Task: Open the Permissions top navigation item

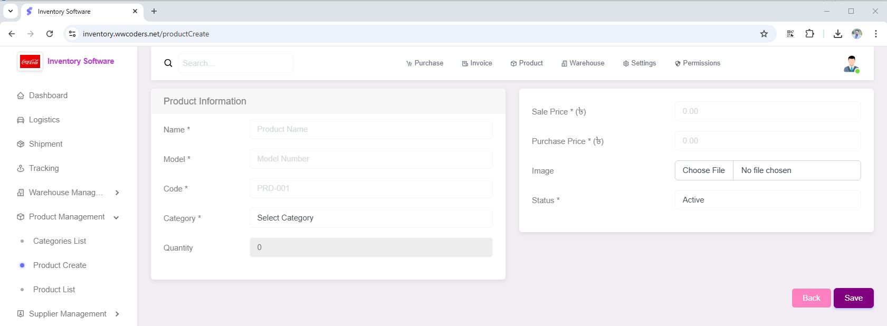Action: coord(697,63)
